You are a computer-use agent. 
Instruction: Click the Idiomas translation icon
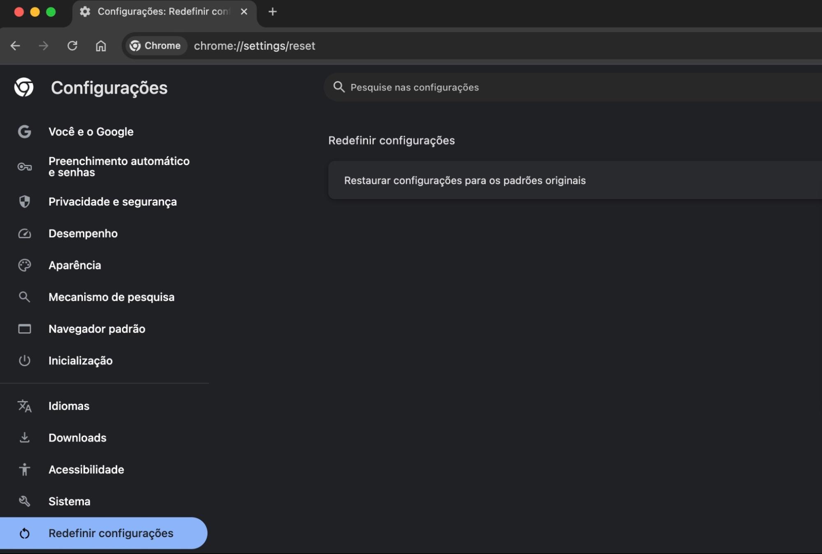click(x=25, y=406)
